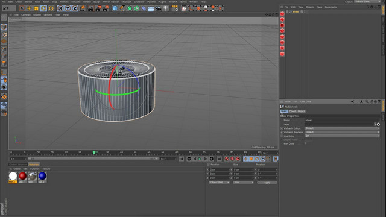This screenshot has height=217, width=386.
Task: Click Record Active Objects button
Action: click(x=227, y=159)
